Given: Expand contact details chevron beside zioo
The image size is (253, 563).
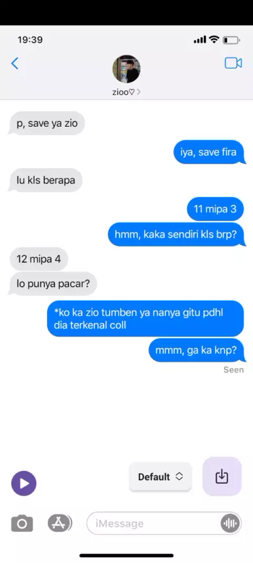Looking at the screenshot, I should point(139,92).
